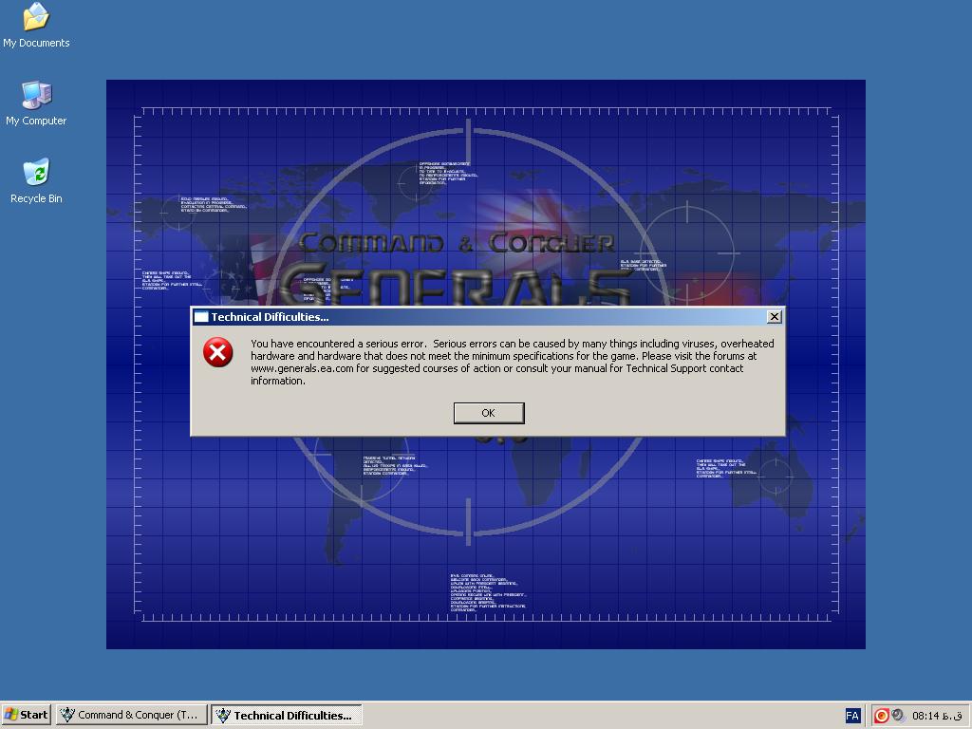The height and width of the screenshot is (729, 972).
Task: Click the large crosshair on splash map right
Action: 688,252
